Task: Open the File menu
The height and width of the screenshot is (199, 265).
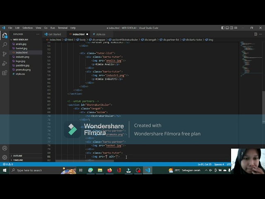Action: (10, 28)
